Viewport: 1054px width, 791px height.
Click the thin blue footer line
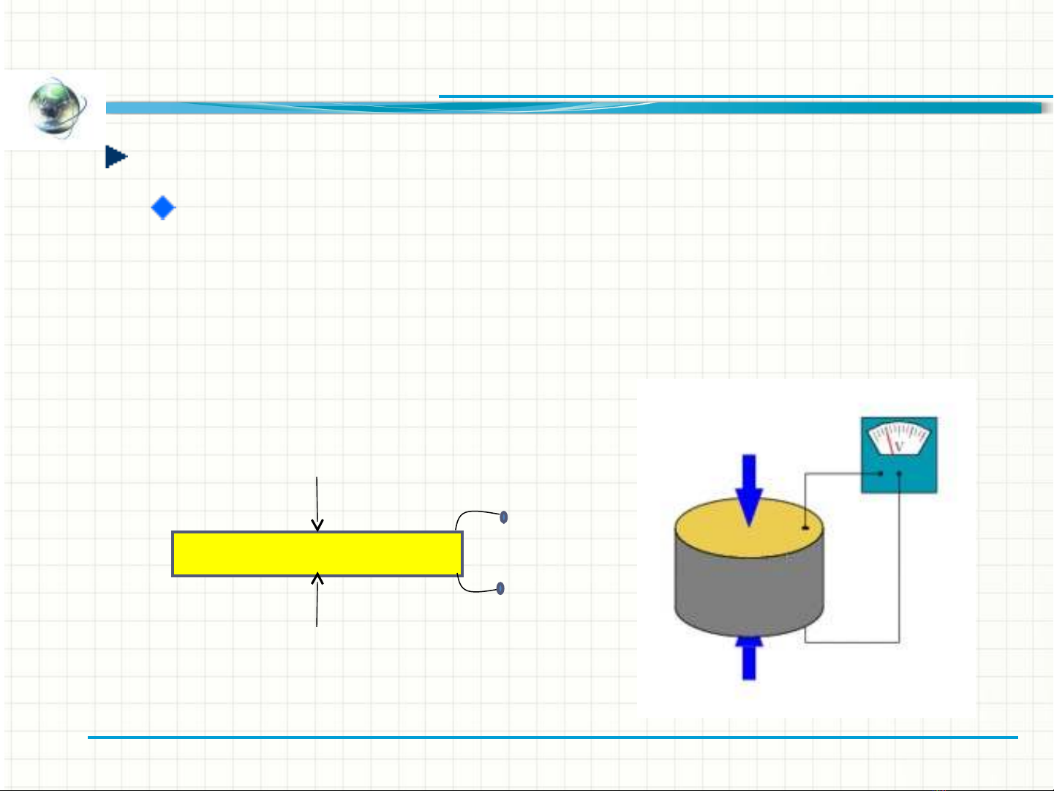tap(552, 737)
